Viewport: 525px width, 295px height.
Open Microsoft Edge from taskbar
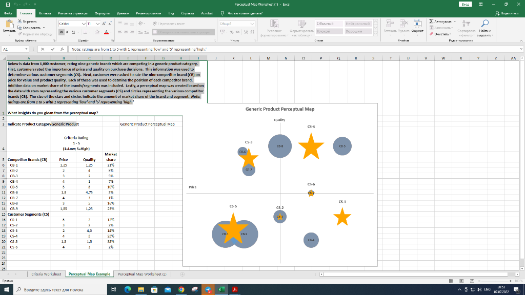(x=128, y=290)
